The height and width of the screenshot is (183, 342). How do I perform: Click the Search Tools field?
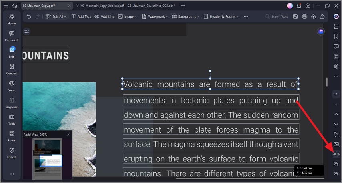(276, 16)
